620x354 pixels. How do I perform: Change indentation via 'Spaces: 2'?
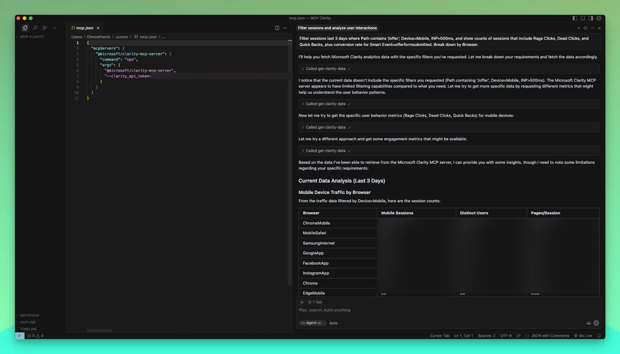pos(487,336)
